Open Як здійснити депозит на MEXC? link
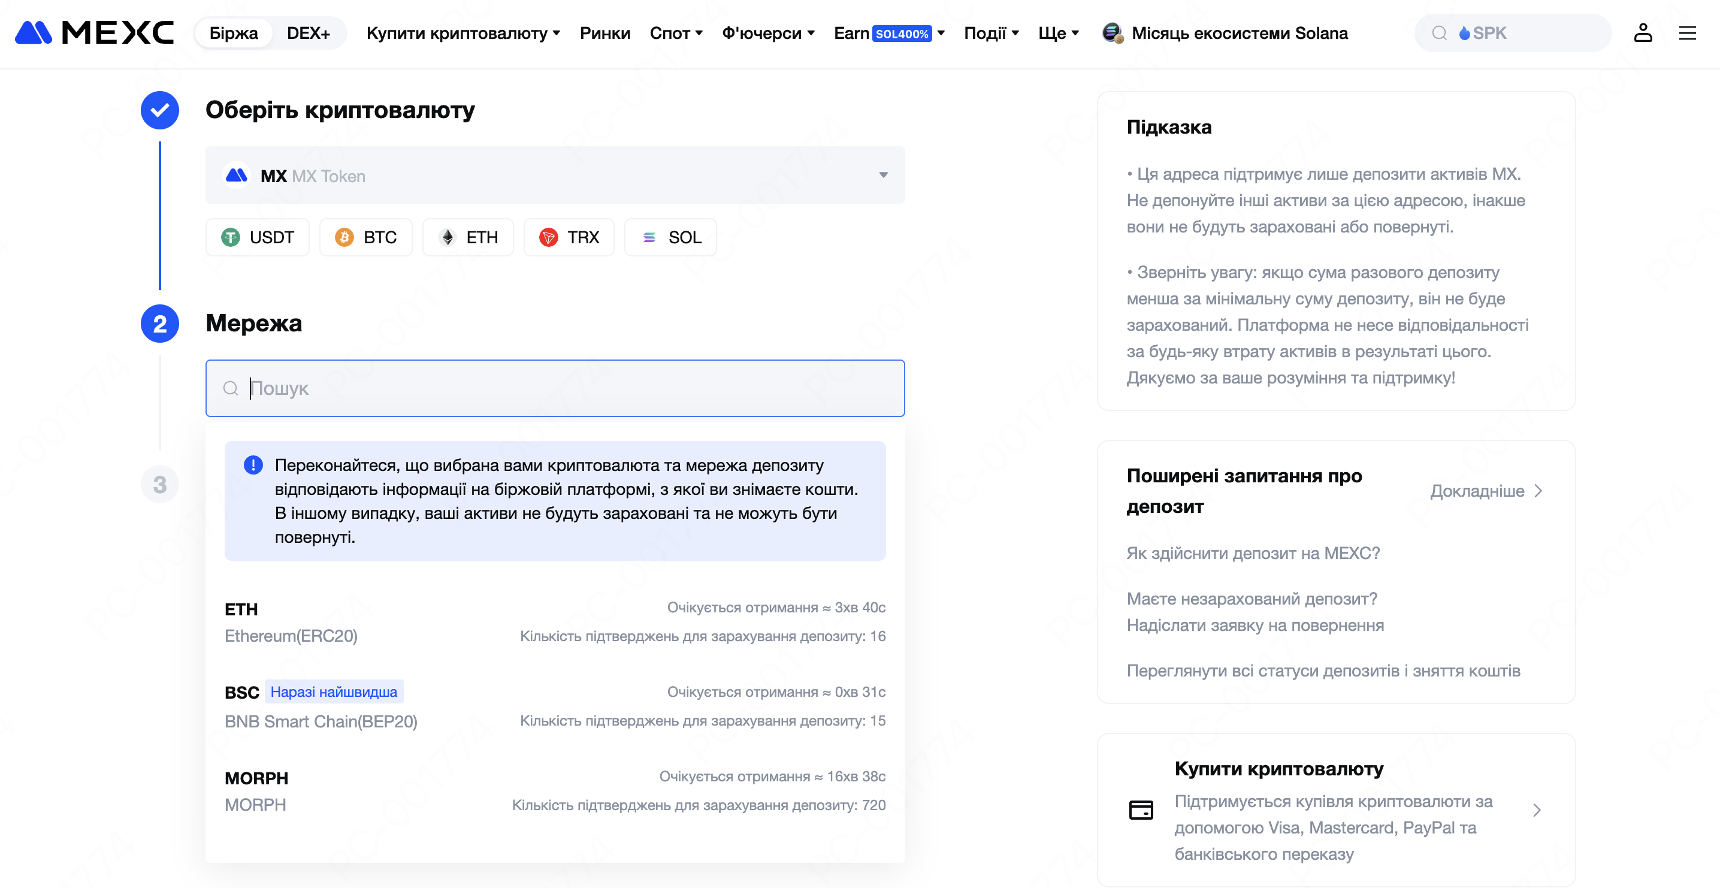This screenshot has height=888, width=1720. click(1253, 553)
